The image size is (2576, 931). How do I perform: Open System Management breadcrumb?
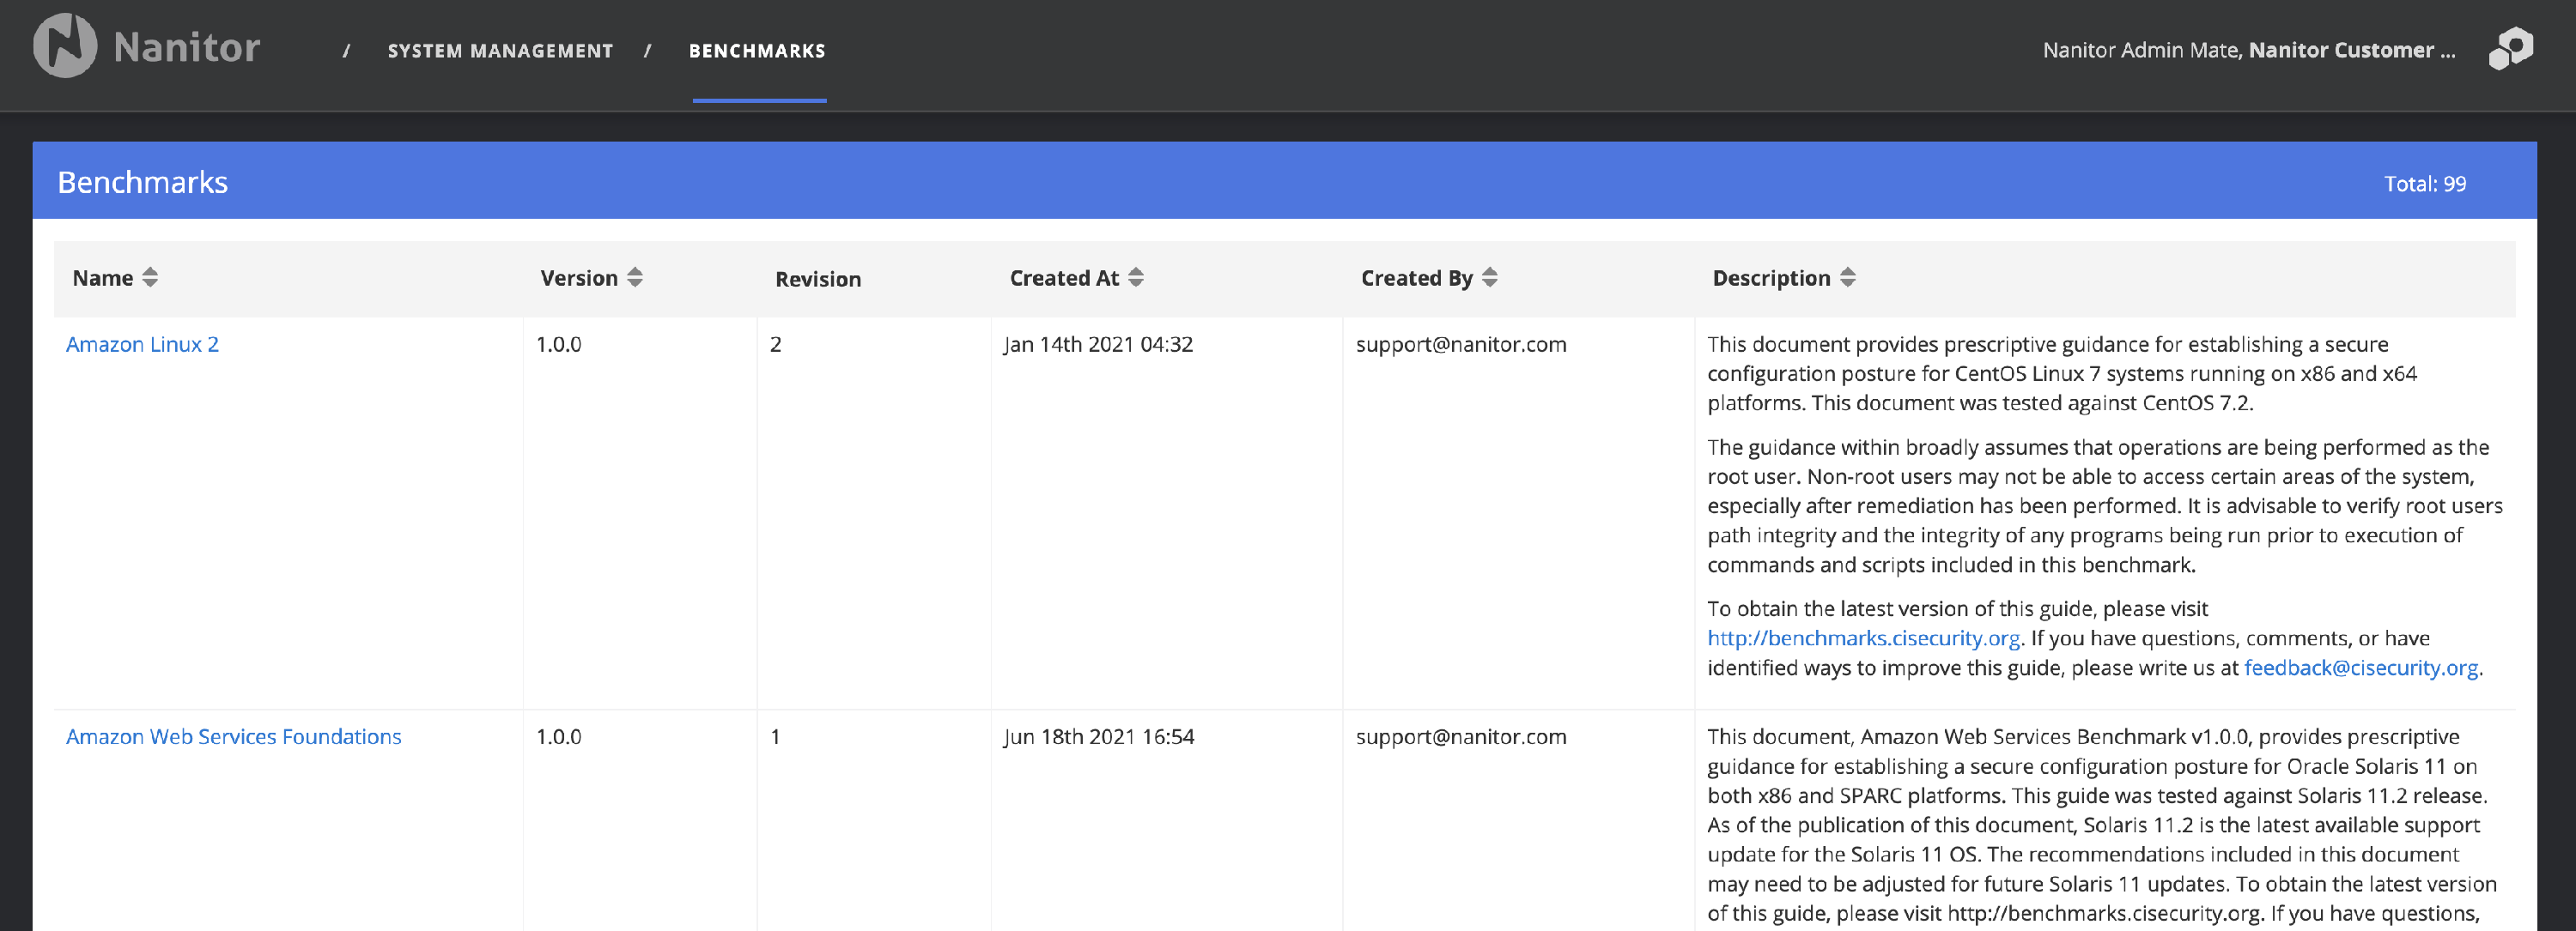pyautogui.click(x=500, y=51)
